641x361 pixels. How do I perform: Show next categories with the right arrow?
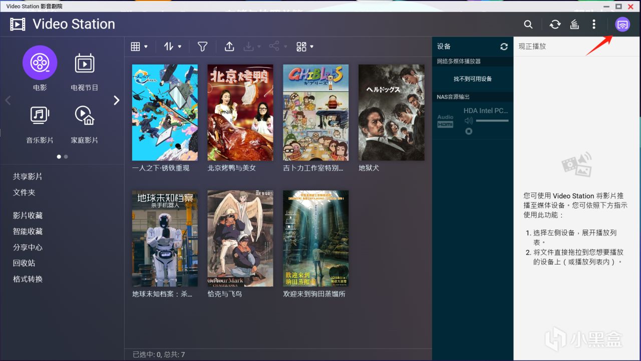(117, 100)
